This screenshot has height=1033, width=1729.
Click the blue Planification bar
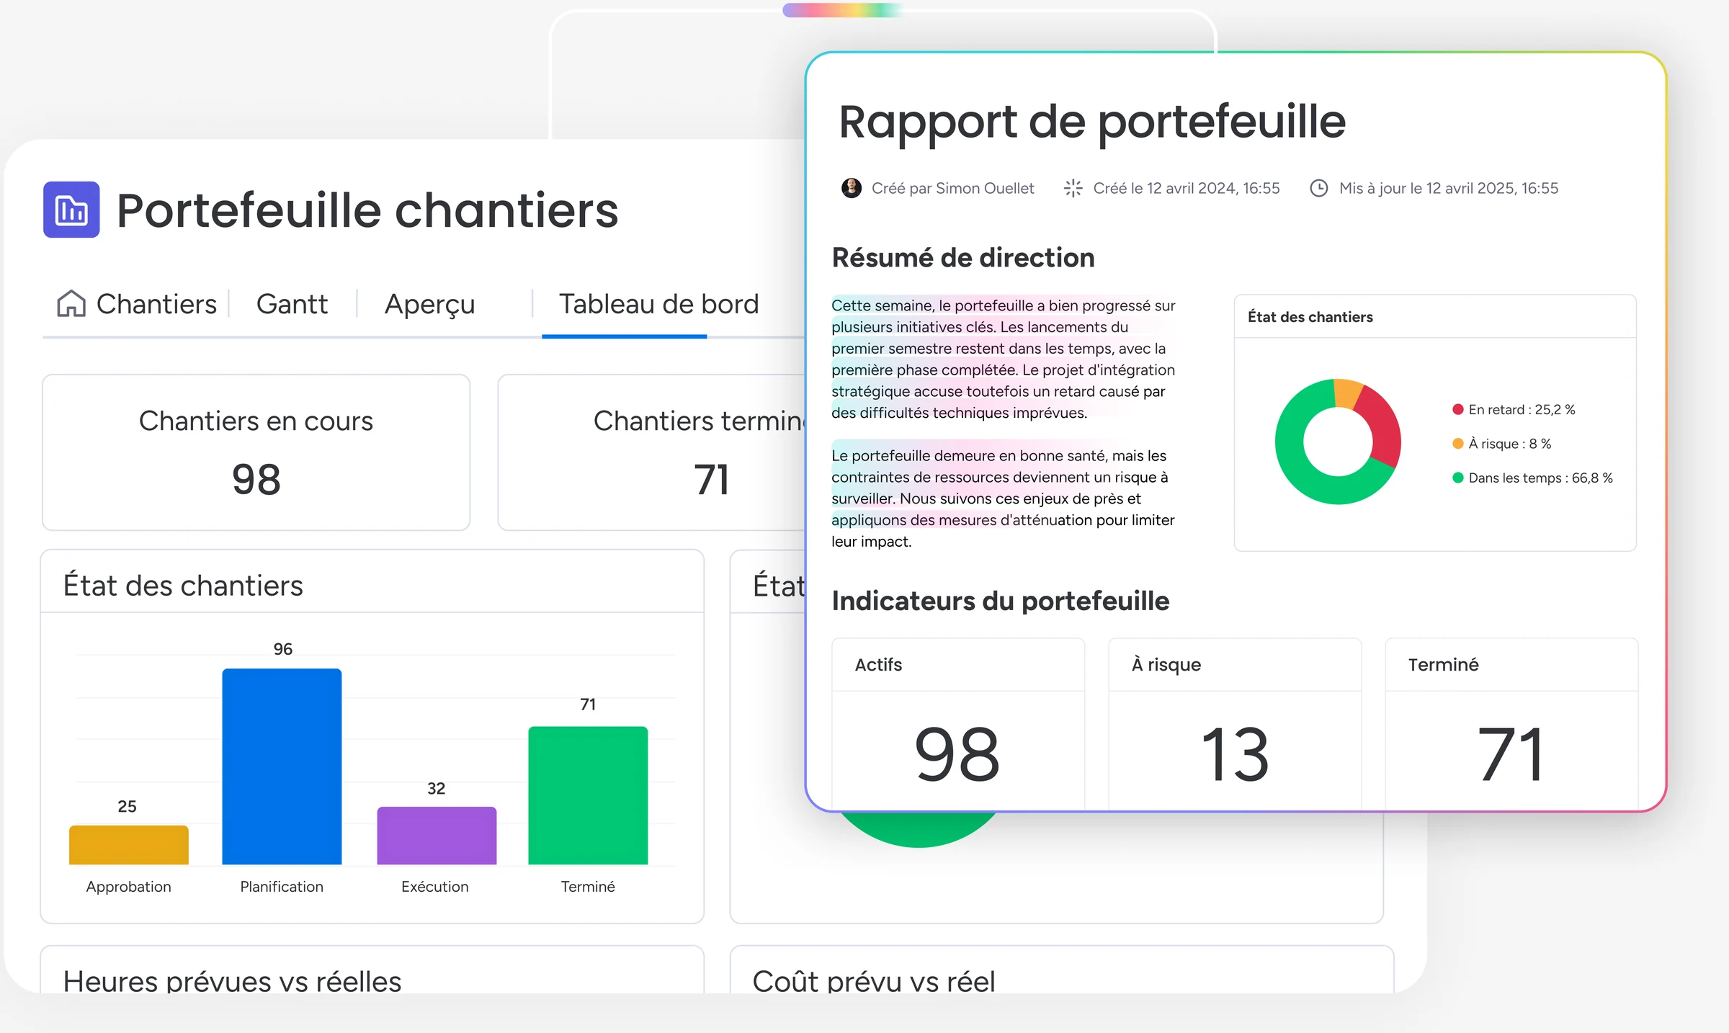coord(282,766)
